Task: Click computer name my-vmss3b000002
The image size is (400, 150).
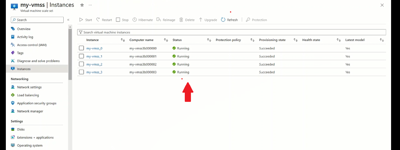Action: (143, 64)
